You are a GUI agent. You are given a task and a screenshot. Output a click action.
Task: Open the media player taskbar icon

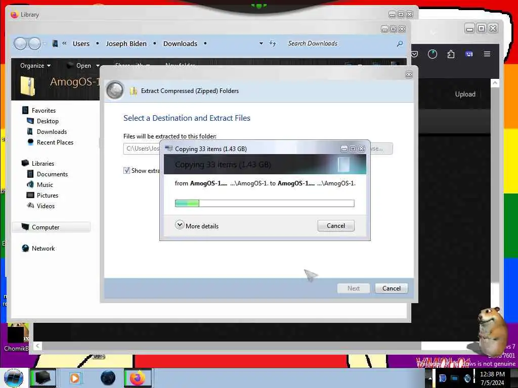pos(75,378)
